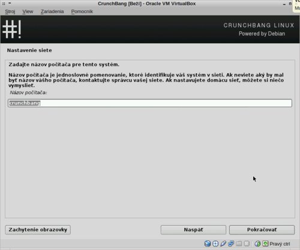Open the Pomocník menu
Screen dimensions: 300x250
click(x=82, y=11)
